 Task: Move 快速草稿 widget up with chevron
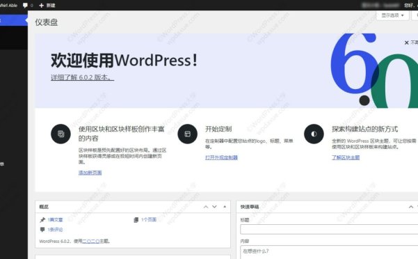[x=411, y=207]
